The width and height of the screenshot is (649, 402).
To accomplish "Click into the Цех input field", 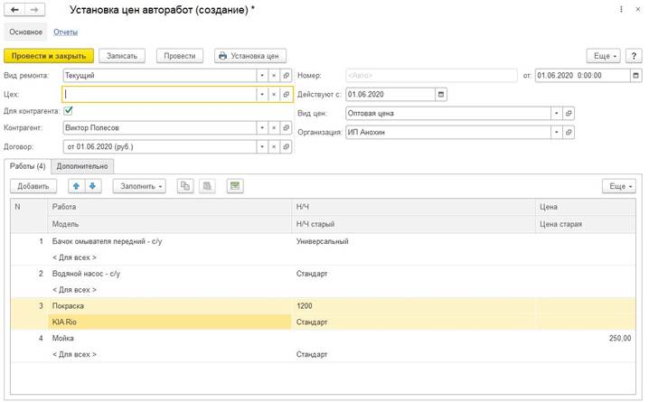I will coord(158,94).
